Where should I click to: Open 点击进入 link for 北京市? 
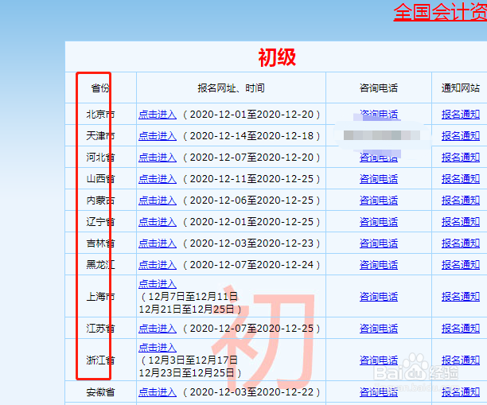158,115
